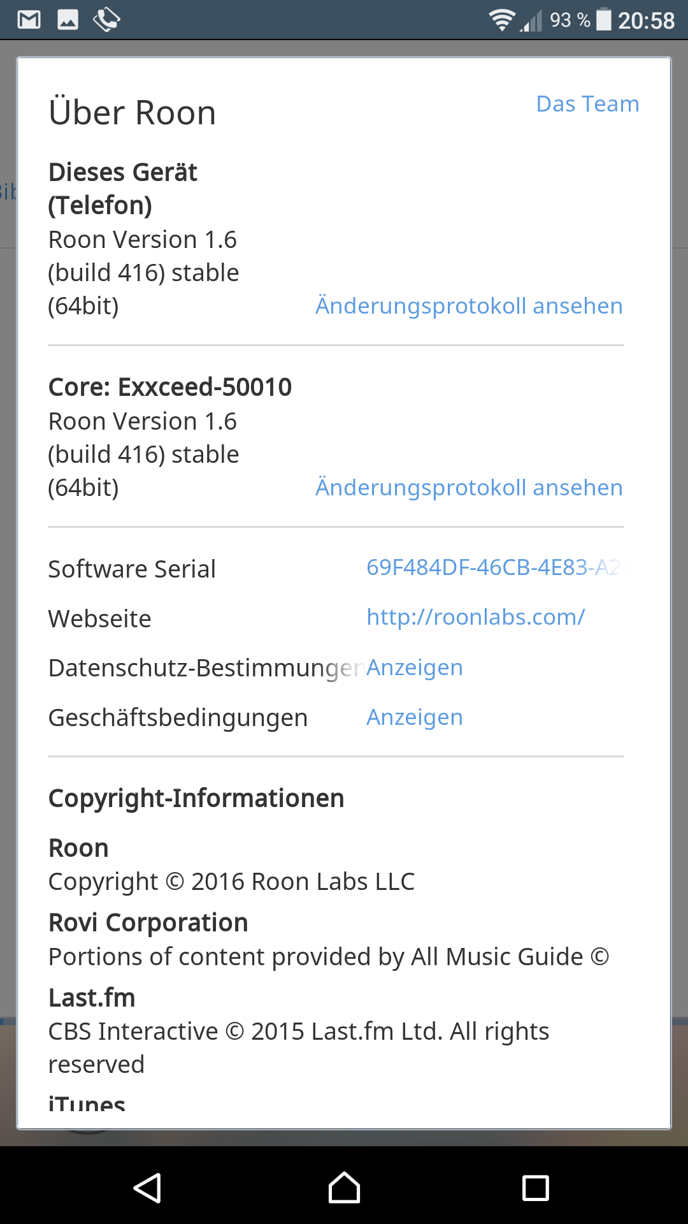
Task: Tap the battery status icon
Action: pos(603,20)
